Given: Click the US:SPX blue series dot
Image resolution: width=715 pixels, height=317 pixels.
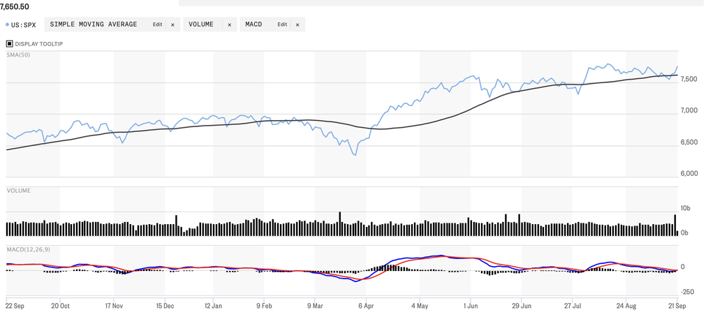Looking at the screenshot, I should 7,24.
